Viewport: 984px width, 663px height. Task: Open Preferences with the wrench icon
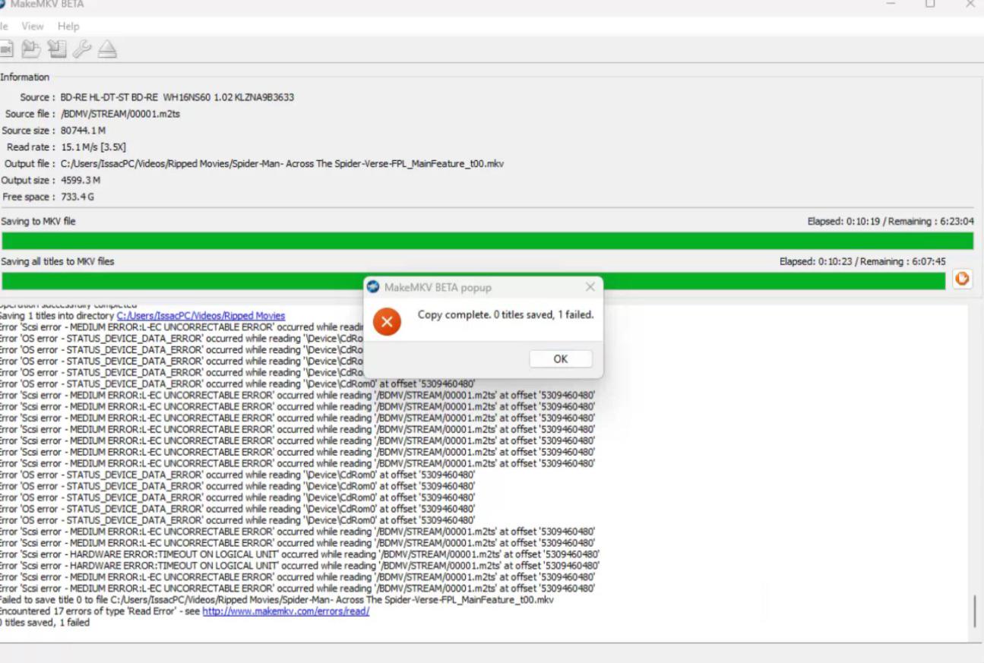pos(82,49)
